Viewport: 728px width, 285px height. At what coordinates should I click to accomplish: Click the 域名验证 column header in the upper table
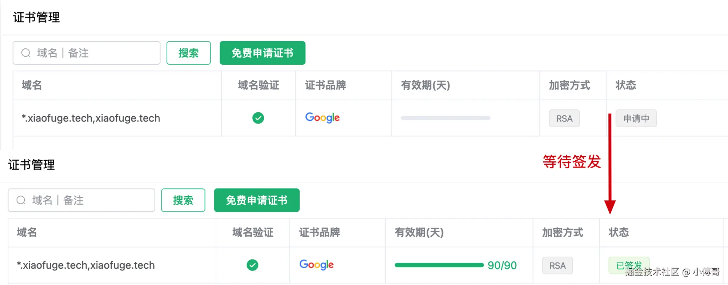tap(259, 85)
